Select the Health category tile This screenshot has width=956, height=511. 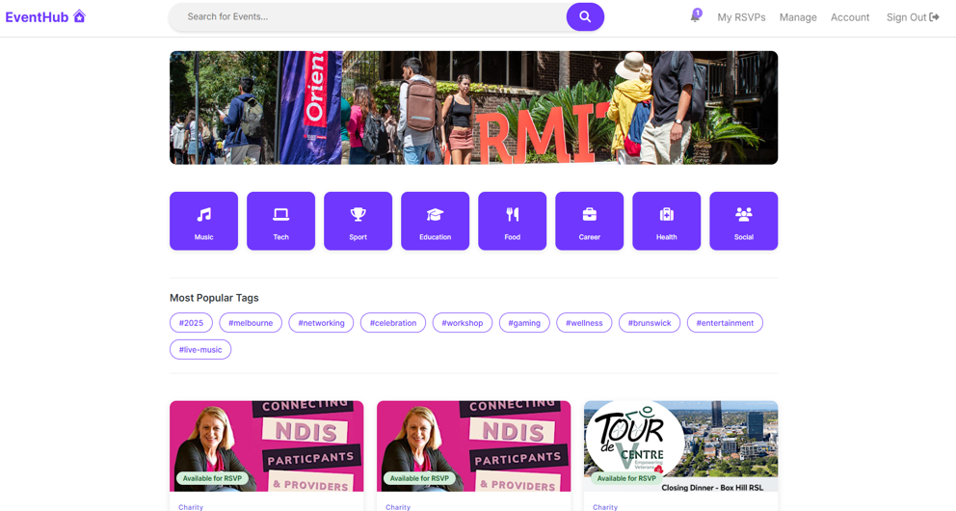point(666,221)
